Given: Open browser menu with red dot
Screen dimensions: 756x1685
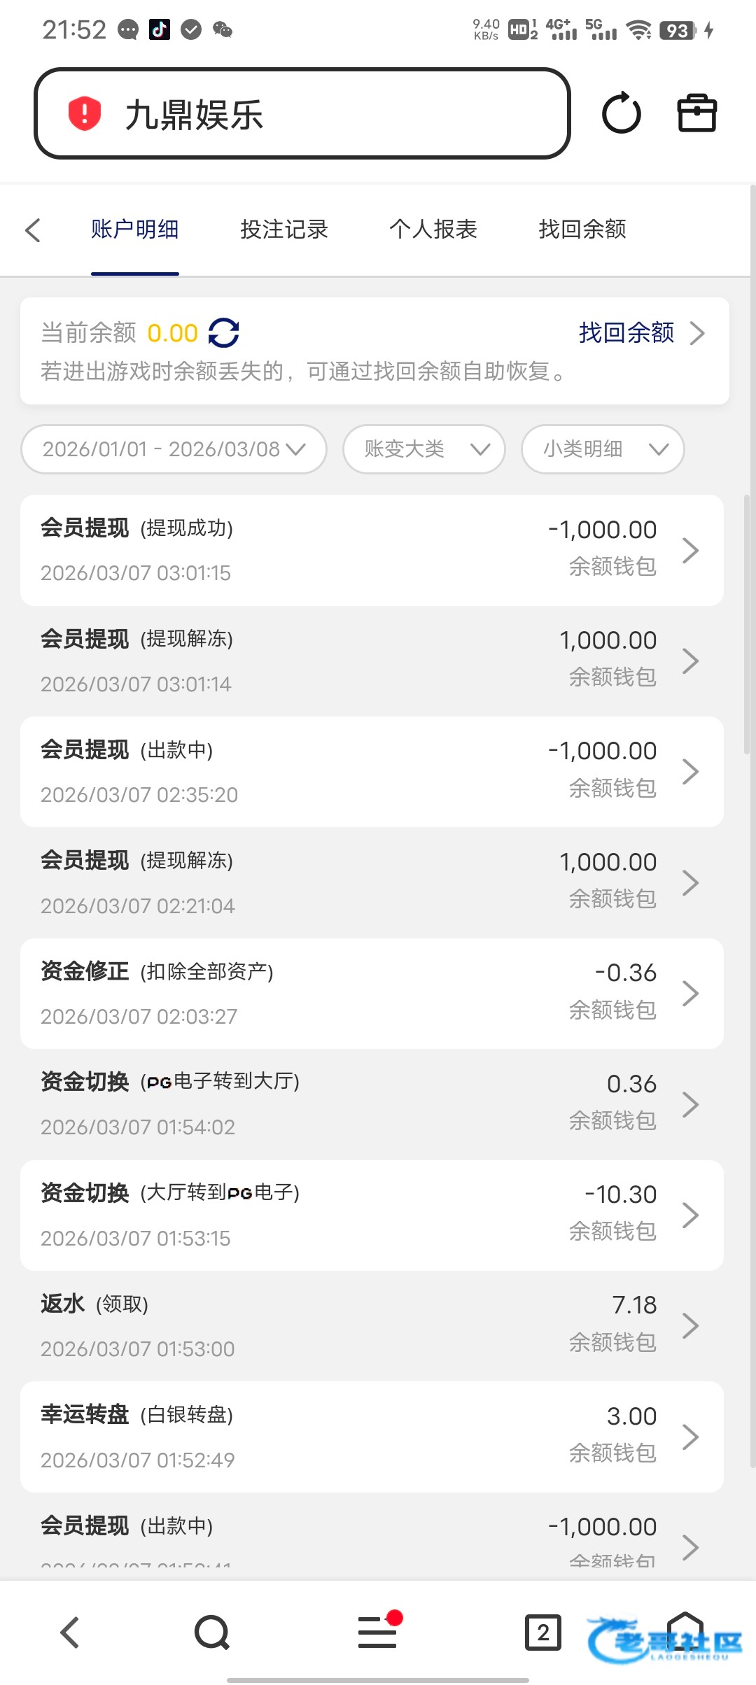Looking at the screenshot, I should click(378, 1631).
